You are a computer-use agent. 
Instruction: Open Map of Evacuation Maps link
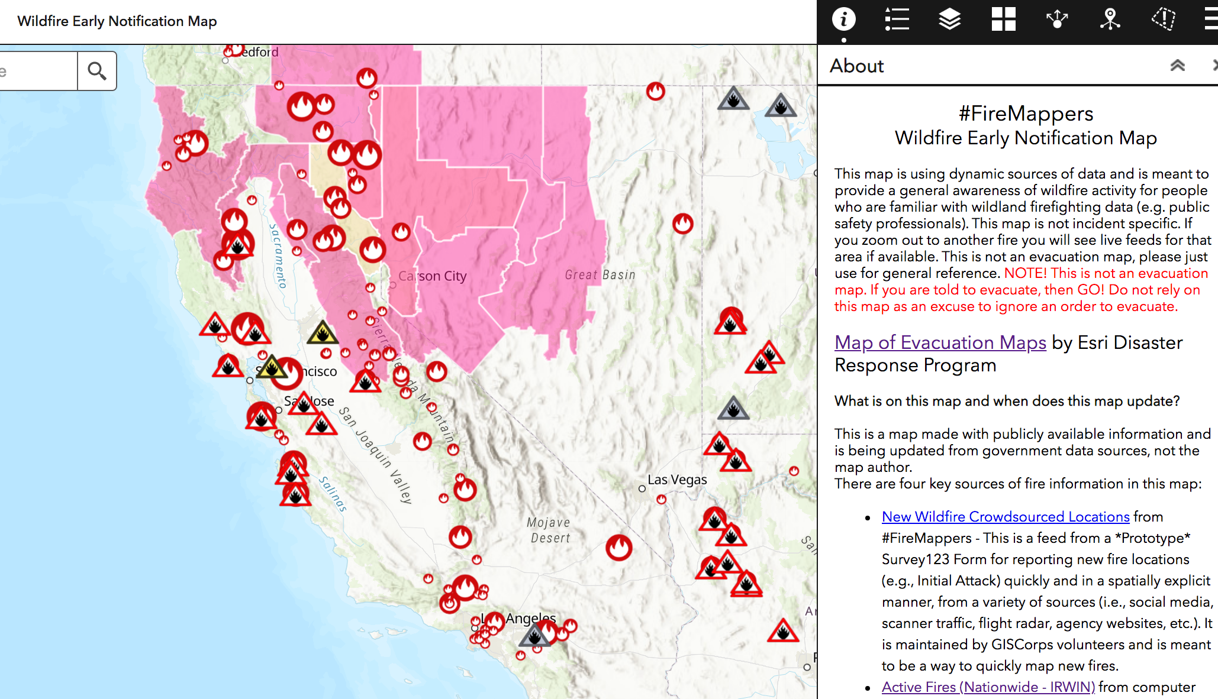point(940,342)
